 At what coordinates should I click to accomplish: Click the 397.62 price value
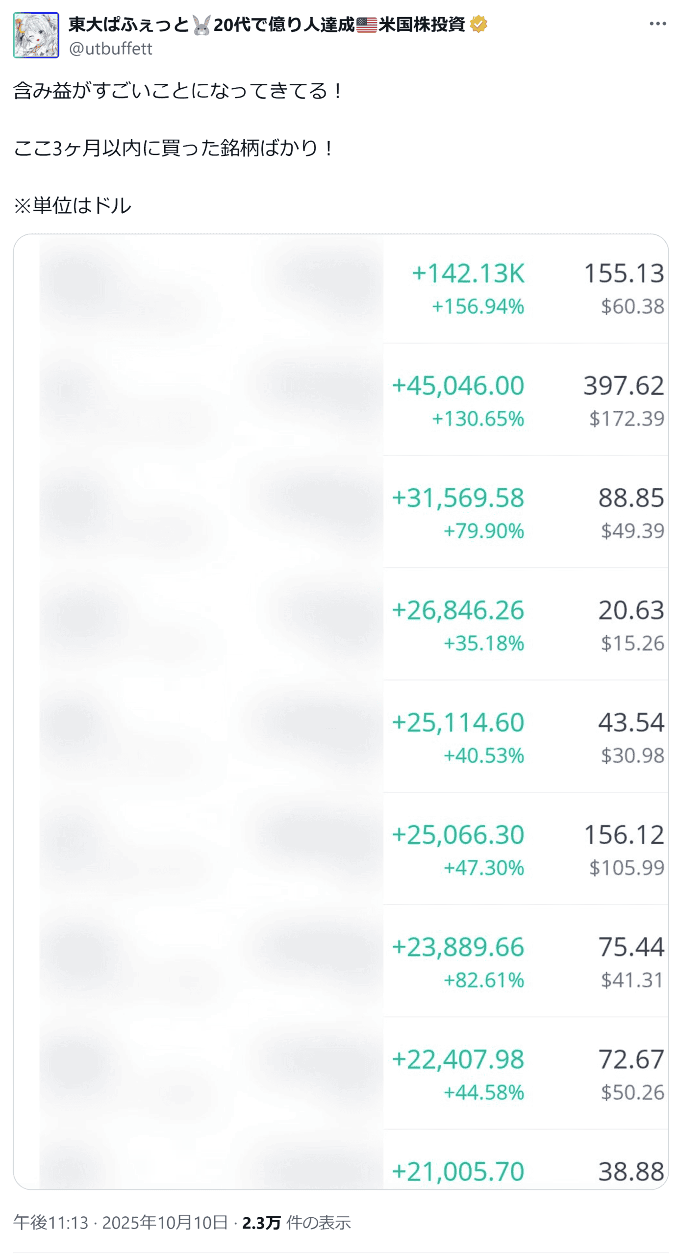623,385
